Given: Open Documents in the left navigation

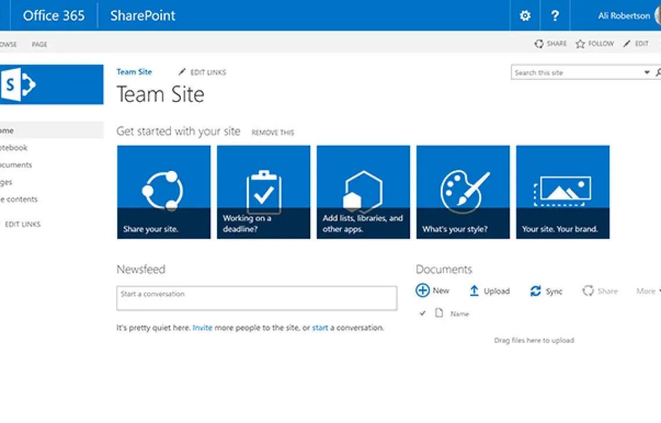Looking at the screenshot, I should (16, 165).
